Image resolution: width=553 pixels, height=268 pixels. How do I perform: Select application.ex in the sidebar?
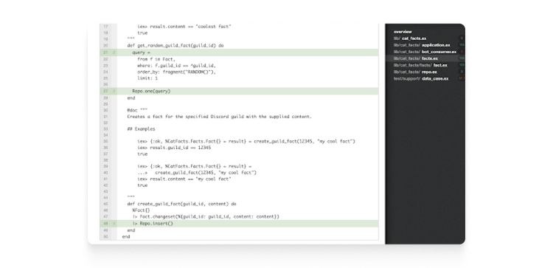coord(422,45)
